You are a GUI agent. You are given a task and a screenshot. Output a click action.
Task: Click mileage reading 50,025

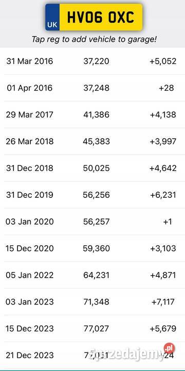[x=96, y=168]
